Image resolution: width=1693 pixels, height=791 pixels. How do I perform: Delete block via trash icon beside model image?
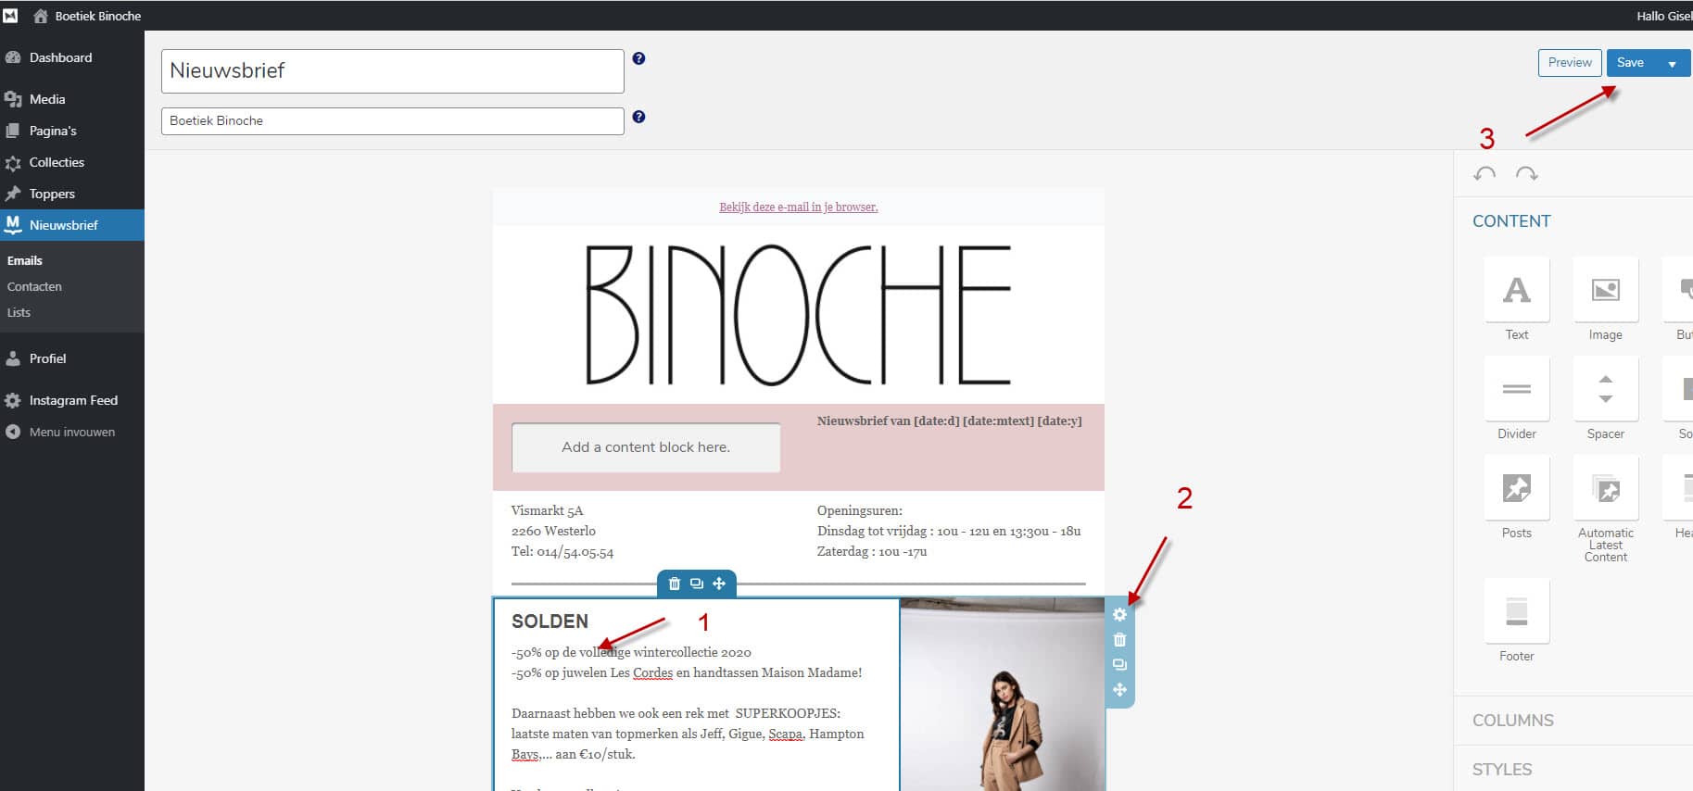[x=1119, y=640]
